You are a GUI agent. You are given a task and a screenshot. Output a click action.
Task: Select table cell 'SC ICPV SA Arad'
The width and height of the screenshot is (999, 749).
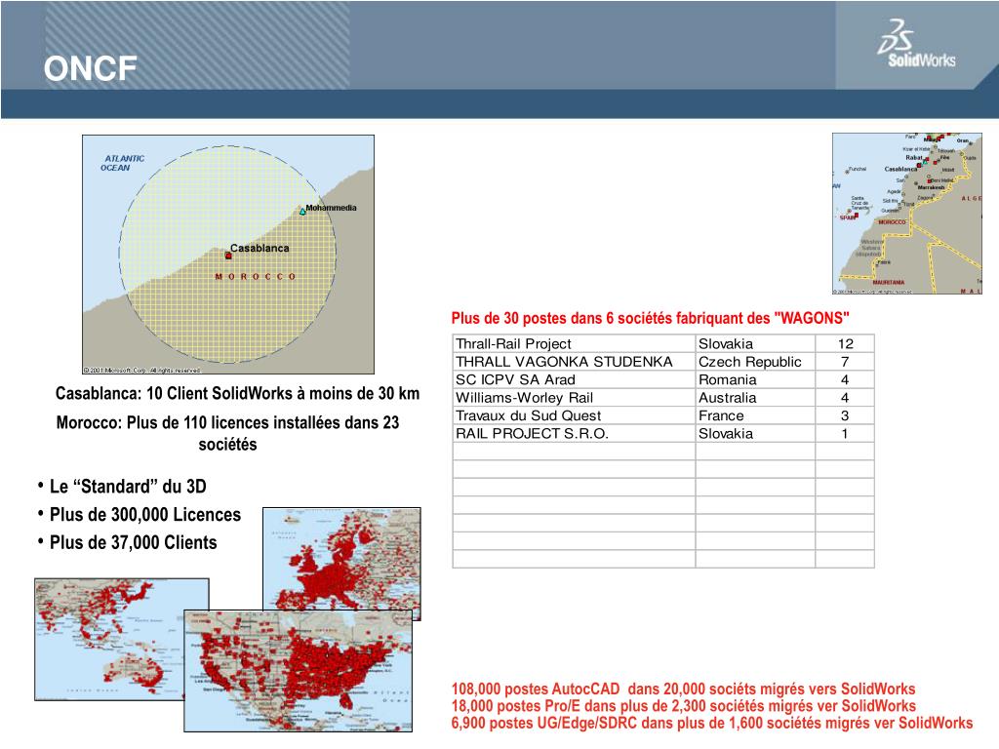click(574, 379)
